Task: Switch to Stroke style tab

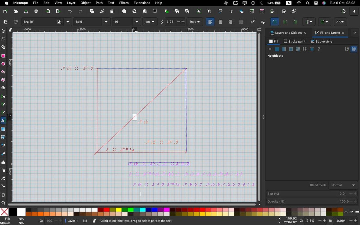Action: pos(321,41)
